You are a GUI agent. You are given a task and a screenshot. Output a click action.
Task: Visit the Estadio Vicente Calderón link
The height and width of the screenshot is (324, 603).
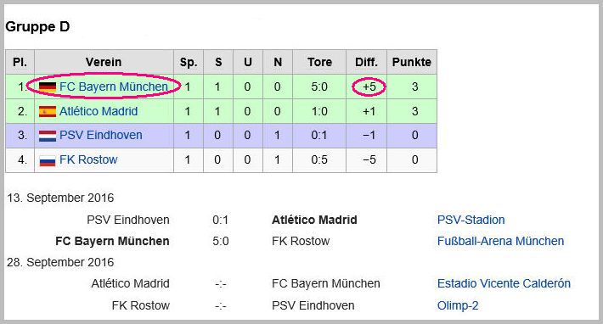504,283
